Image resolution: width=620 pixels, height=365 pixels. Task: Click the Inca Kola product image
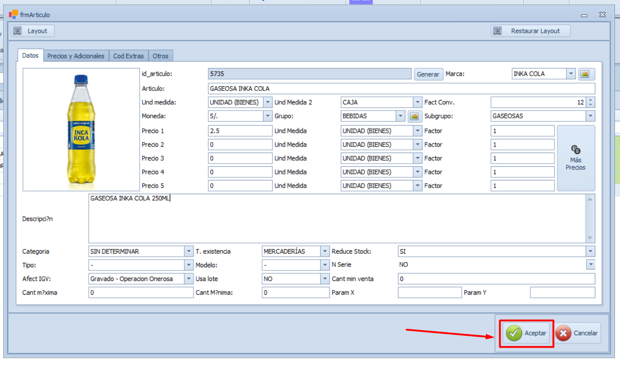[81, 130]
